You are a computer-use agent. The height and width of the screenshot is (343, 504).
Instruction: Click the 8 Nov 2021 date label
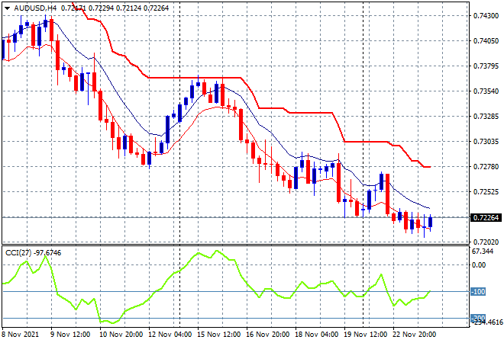click(x=20, y=335)
